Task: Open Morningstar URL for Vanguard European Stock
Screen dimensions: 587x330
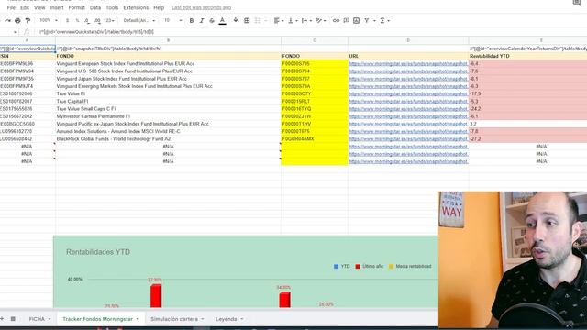Action: (x=408, y=64)
